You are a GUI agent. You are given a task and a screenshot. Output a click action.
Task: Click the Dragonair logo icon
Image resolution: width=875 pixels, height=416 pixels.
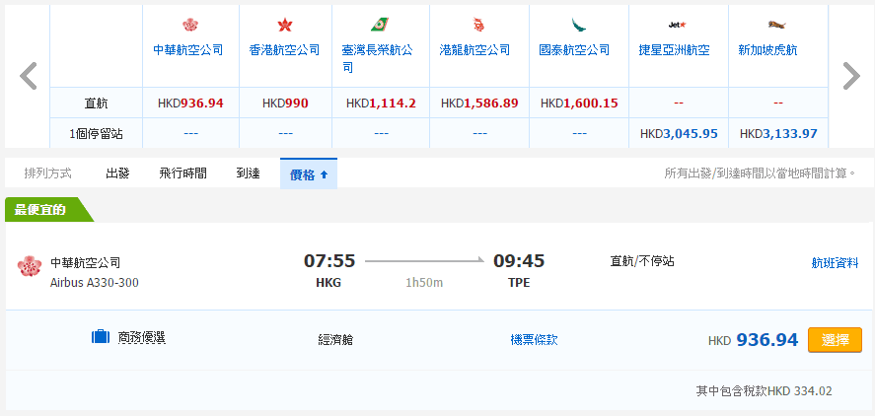click(478, 25)
